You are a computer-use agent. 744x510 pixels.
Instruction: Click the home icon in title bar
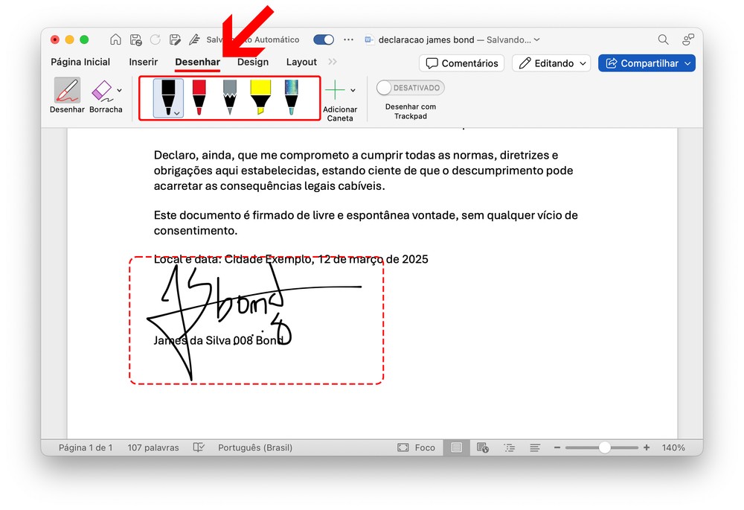click(x=115, y=39)
